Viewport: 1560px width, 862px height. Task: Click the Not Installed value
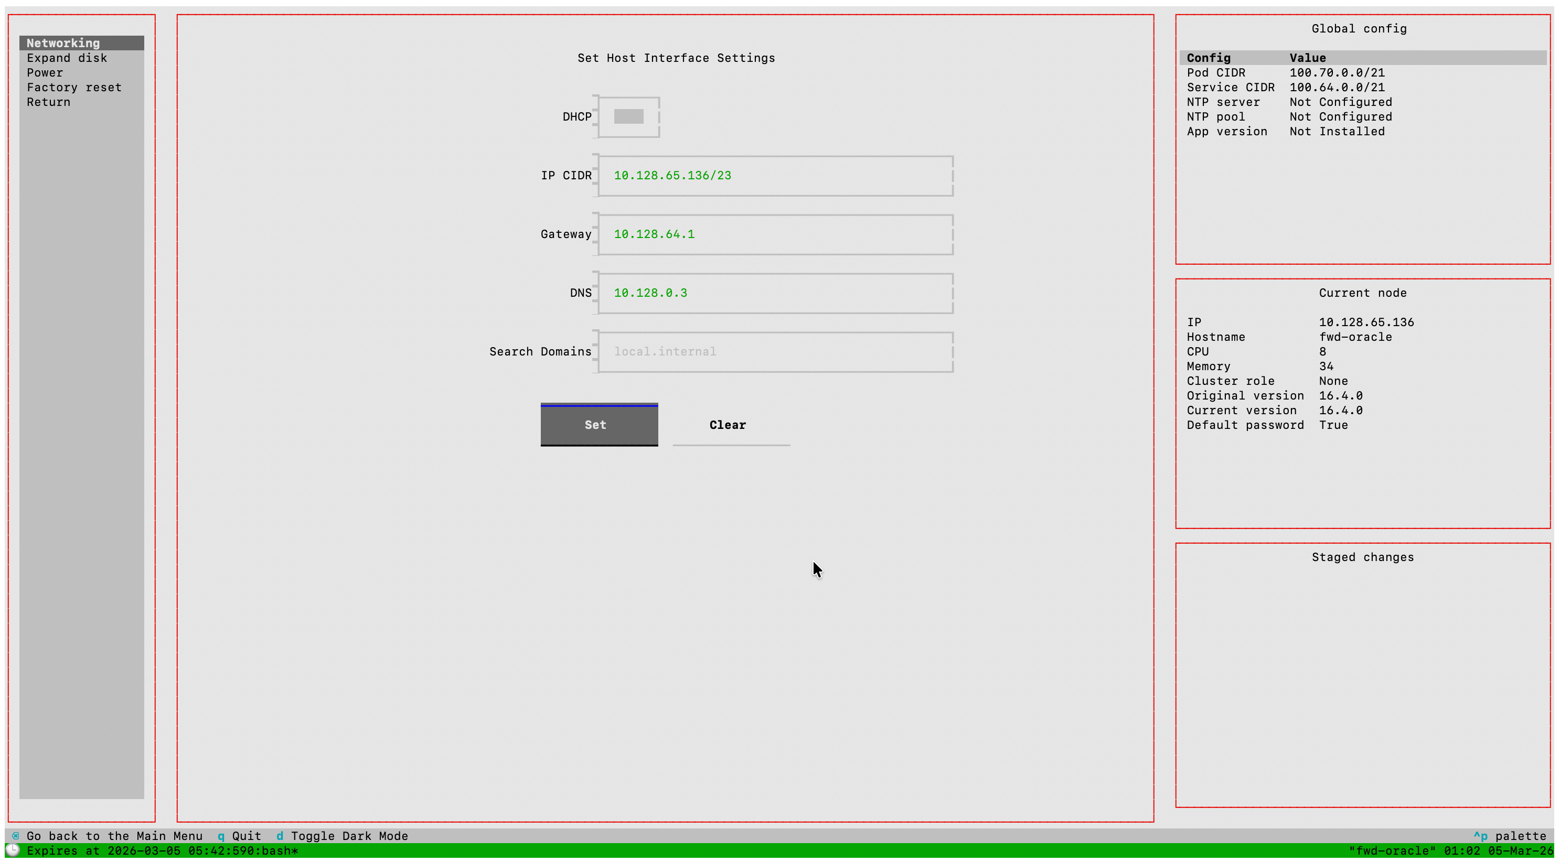pyautogui.click(x=1337, y=132)
